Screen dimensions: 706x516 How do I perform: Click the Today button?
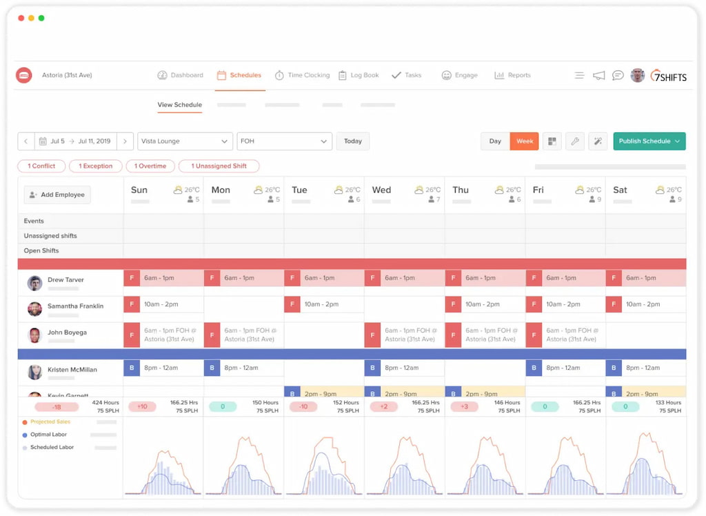(x=352, y=141)
